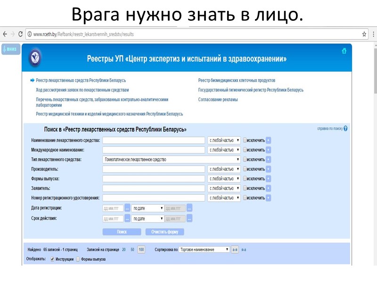The image size is (377, 283).
Task: Open 'по дате' dropdown for Дата регистрации
Action: pos(148,208)
